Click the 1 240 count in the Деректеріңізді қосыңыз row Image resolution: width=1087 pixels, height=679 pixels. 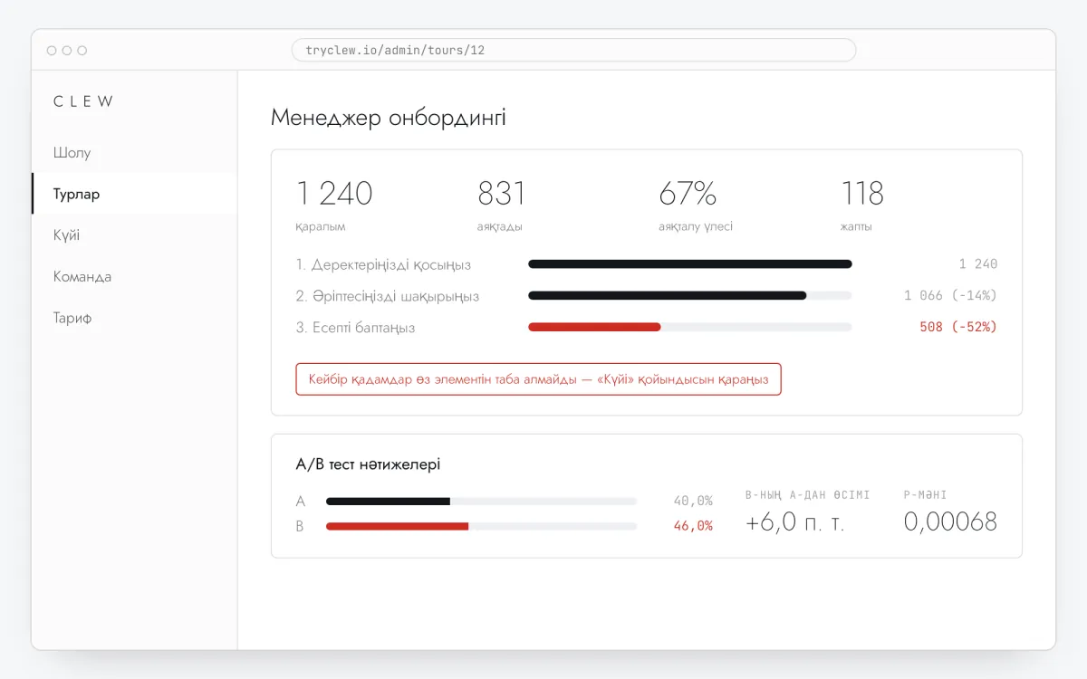coord(978,264)
